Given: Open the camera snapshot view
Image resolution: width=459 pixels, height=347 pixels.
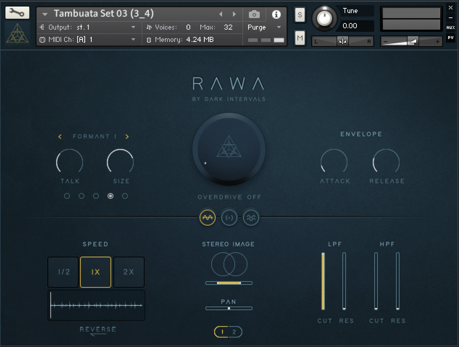Looking at the screenshot, I should (x=254, y=14).
